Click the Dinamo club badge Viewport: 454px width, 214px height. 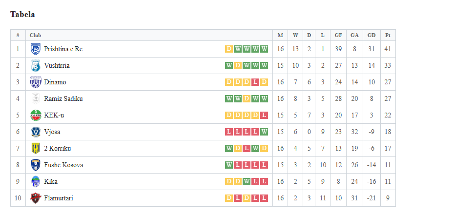[36, 82]
